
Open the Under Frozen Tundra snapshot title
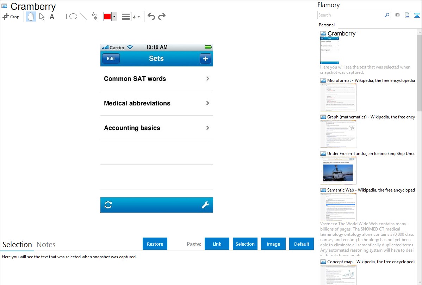(371, 153)
